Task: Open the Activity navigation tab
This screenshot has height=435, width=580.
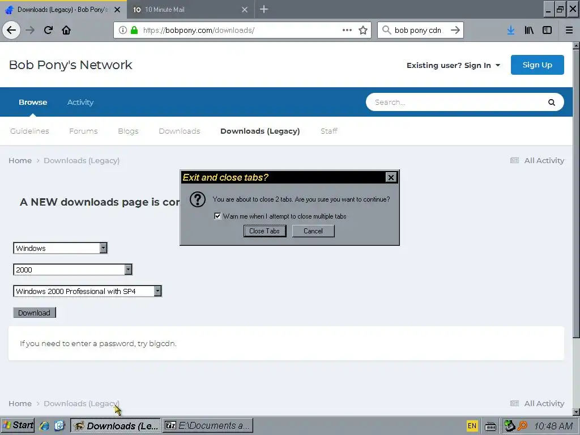Action: click(x=80, y=102)
